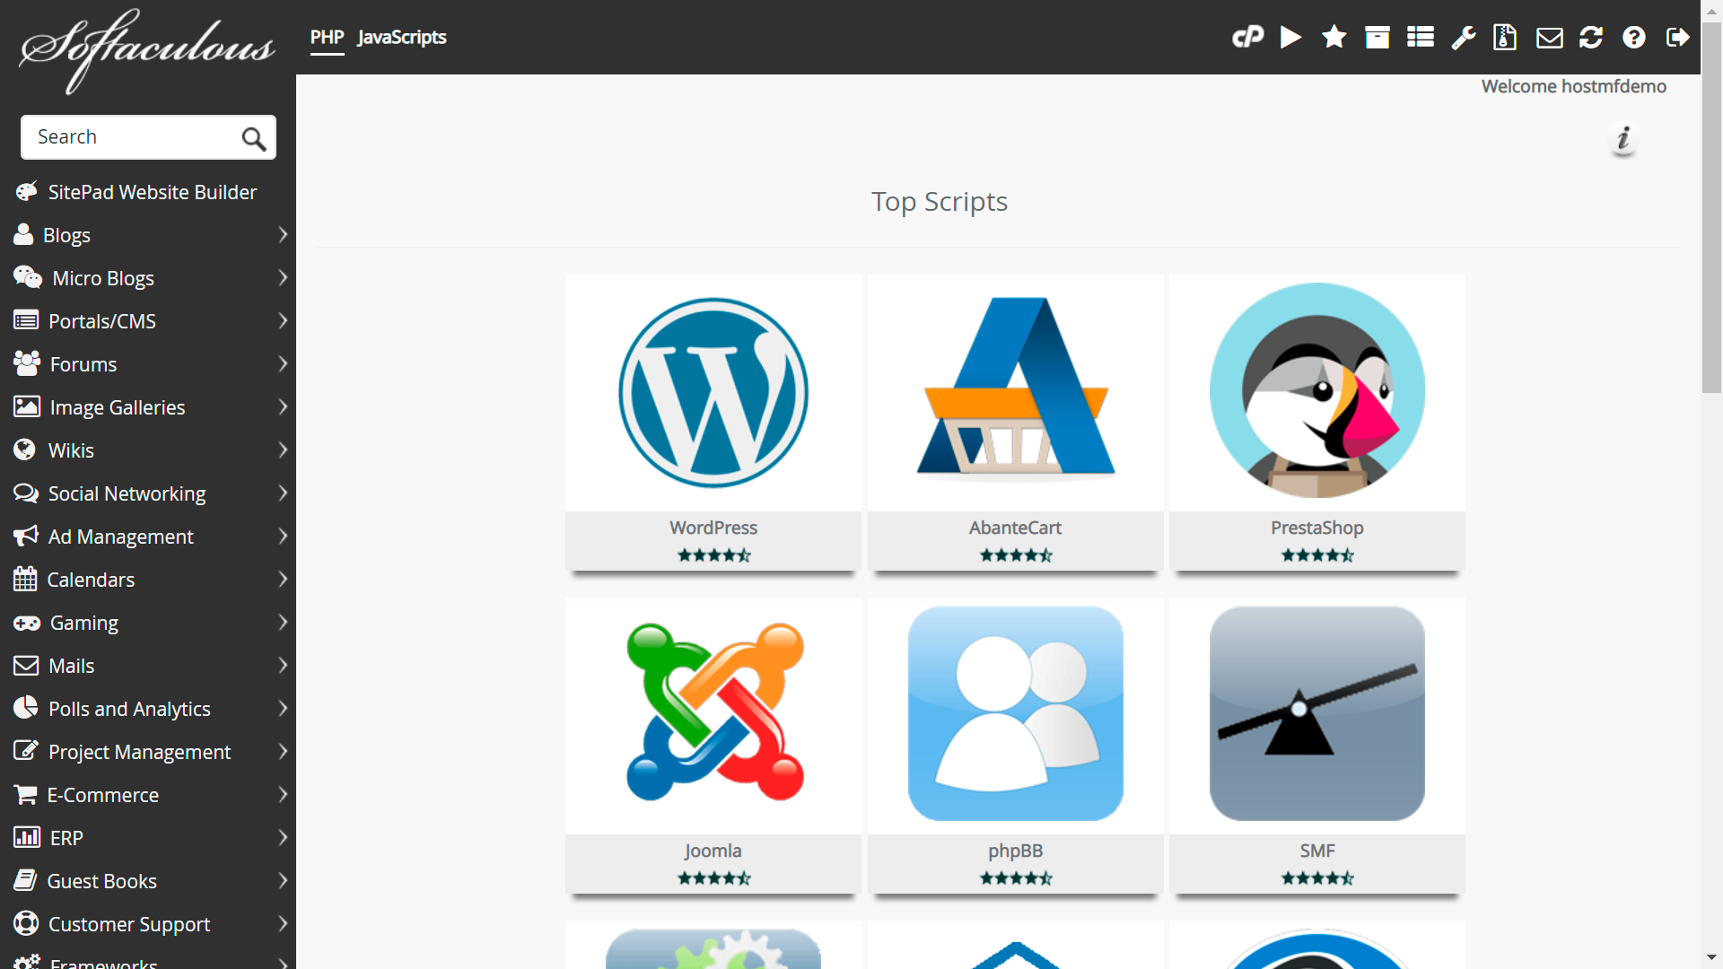Expand the Portals/CMS category chevron
1723x969 pixels.
click(x=283, y=320)
